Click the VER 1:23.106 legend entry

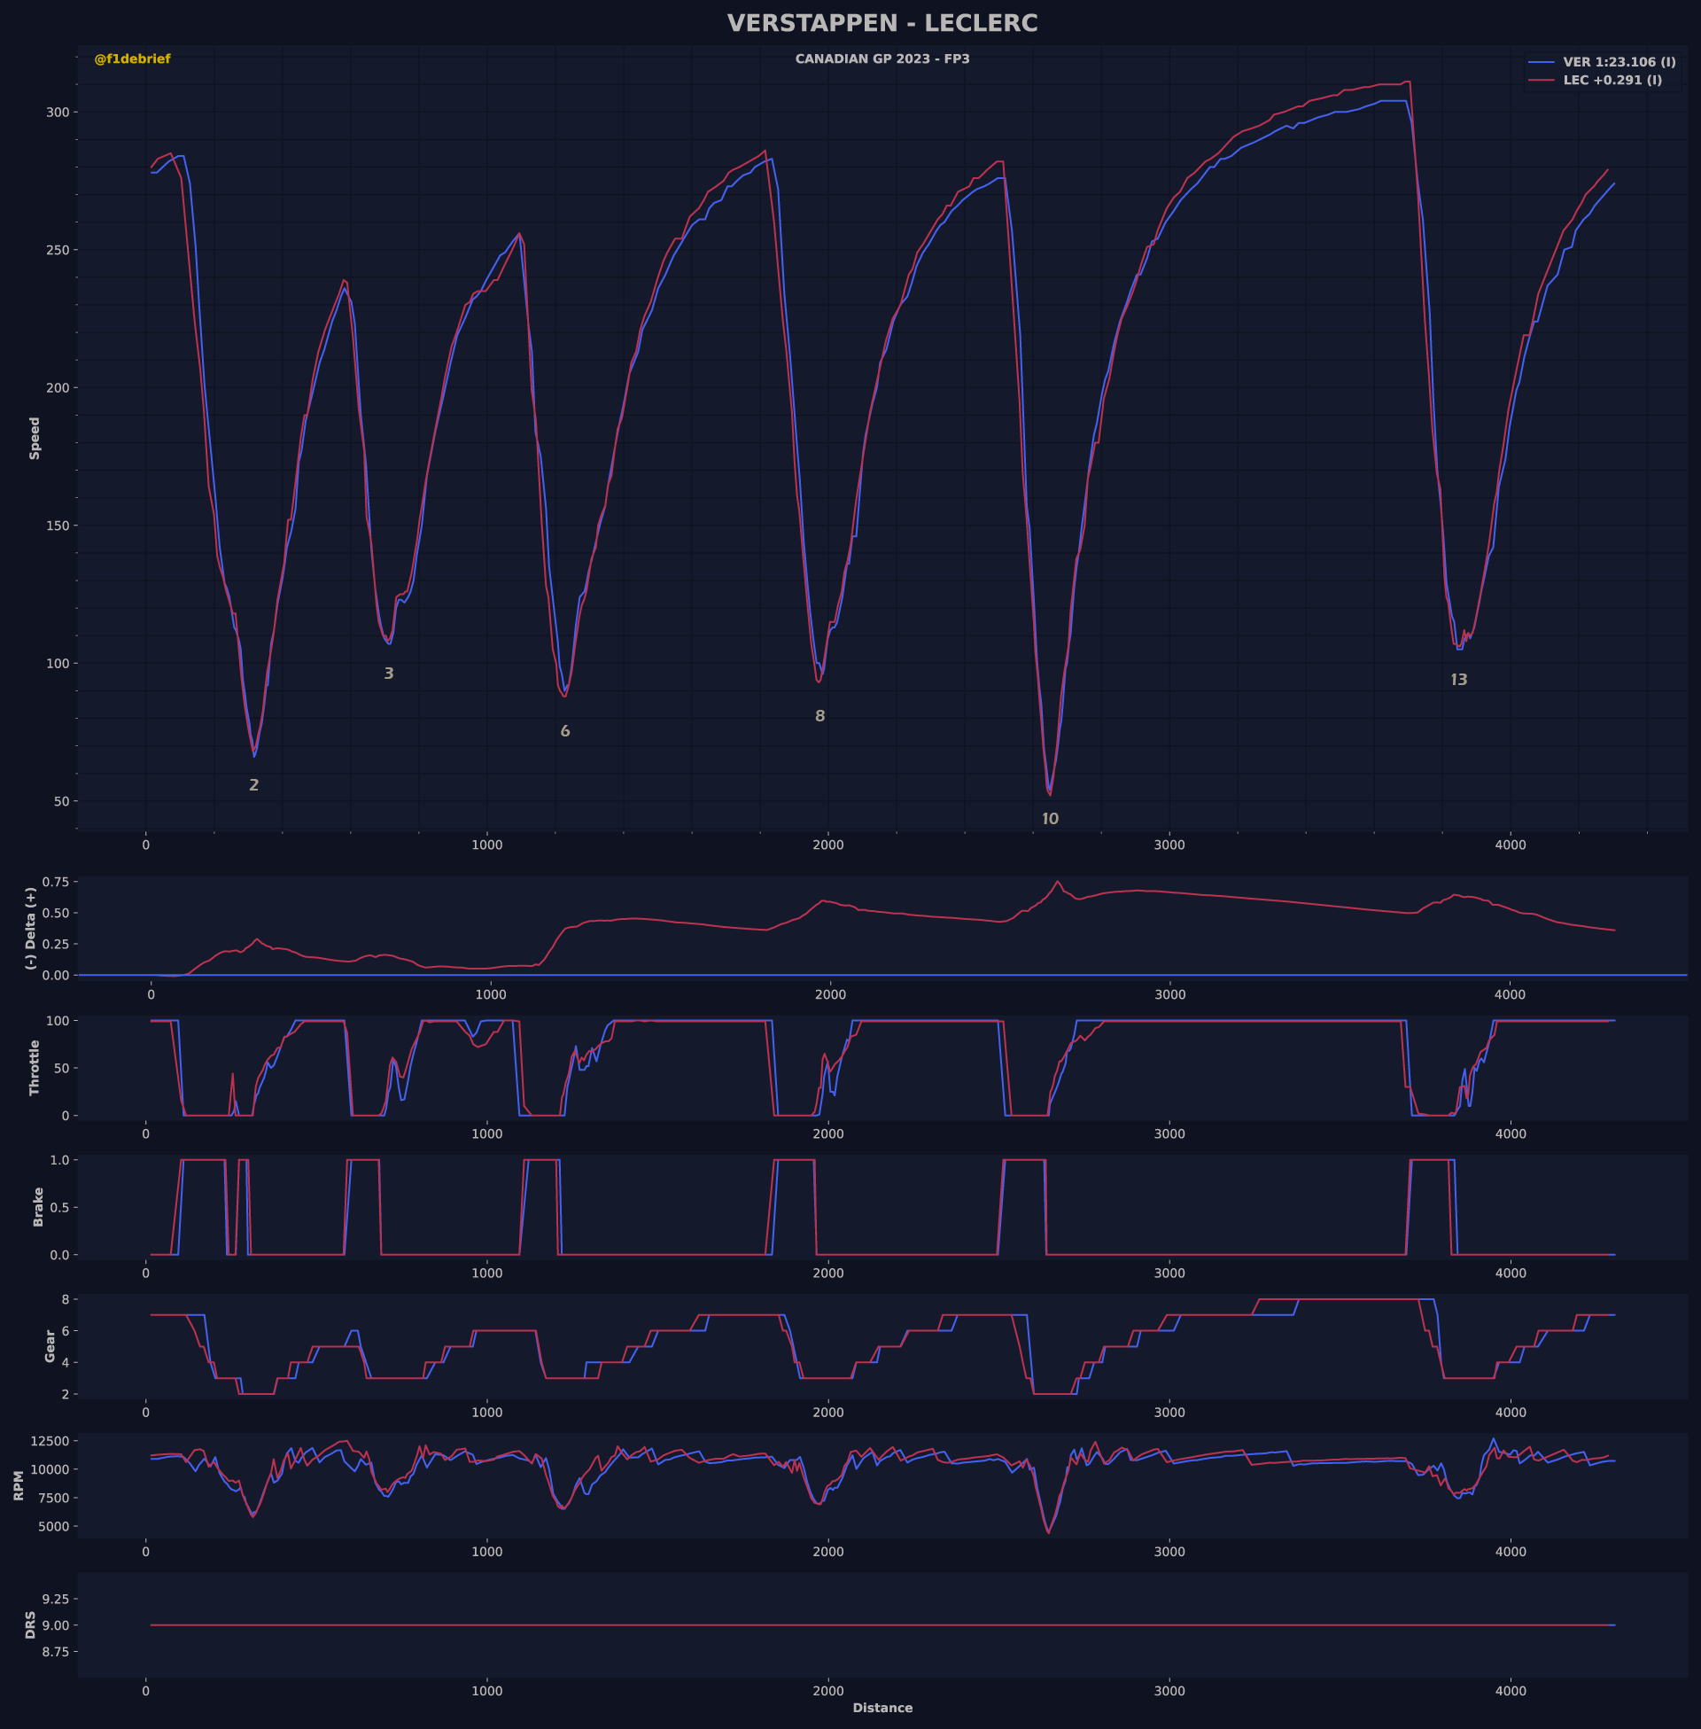click(1619, 63)
